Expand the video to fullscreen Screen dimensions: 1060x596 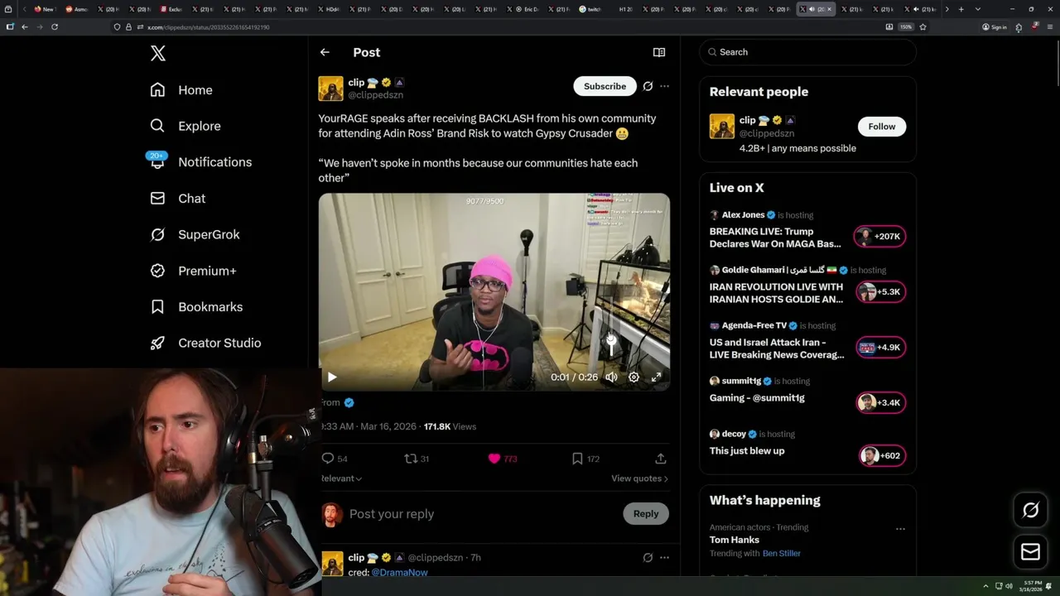point(656,377)
